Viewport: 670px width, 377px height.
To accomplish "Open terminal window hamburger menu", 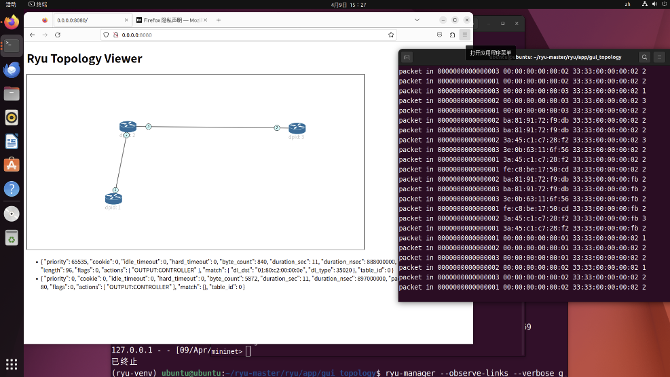I will point(659,58).
